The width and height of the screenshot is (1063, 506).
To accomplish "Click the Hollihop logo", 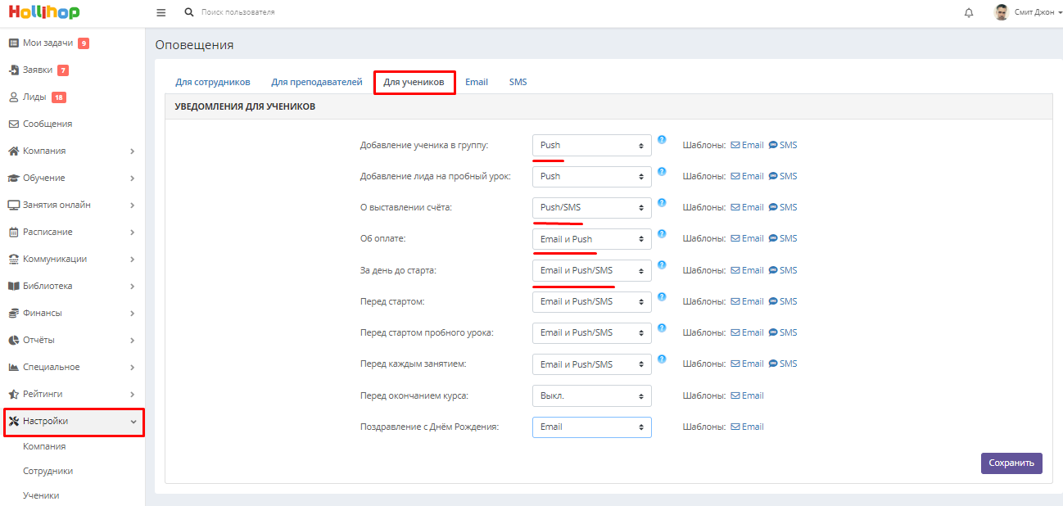I will pos(44,12).
